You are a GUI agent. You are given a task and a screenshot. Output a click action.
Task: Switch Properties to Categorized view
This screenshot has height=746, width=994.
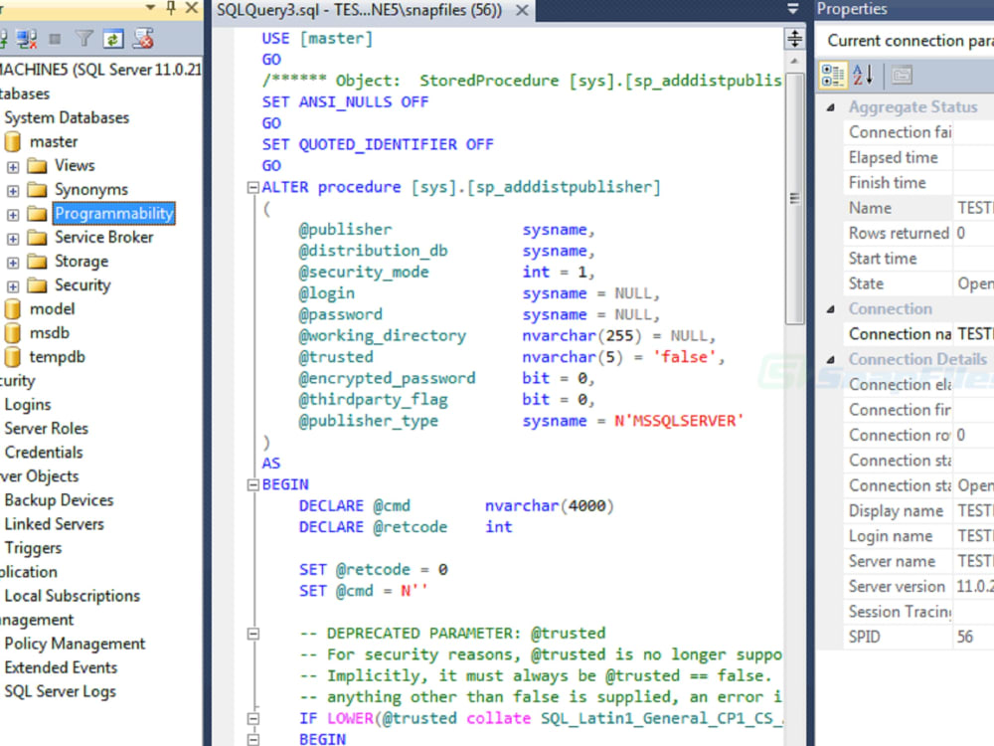pos(832,75)
